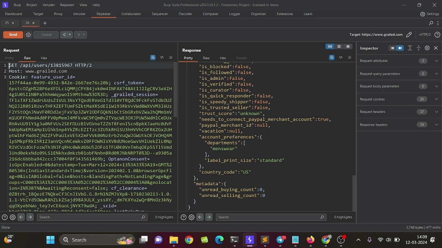The image size is (442, 248).
Task: Open the global Settings gear
Action: coord(423,14)
